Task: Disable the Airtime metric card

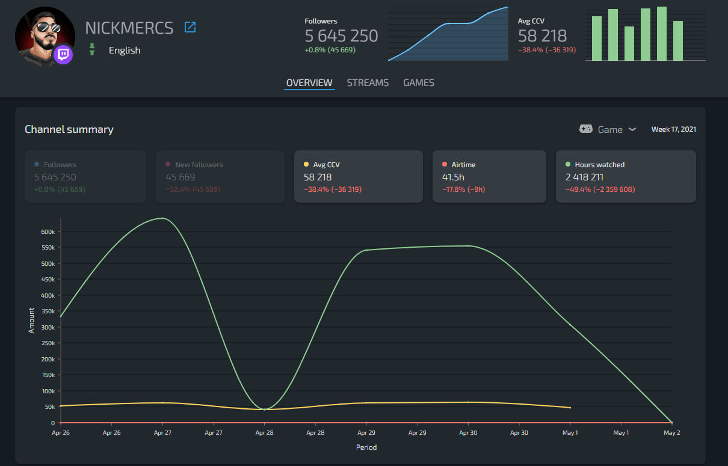Action: coord(489,176)
